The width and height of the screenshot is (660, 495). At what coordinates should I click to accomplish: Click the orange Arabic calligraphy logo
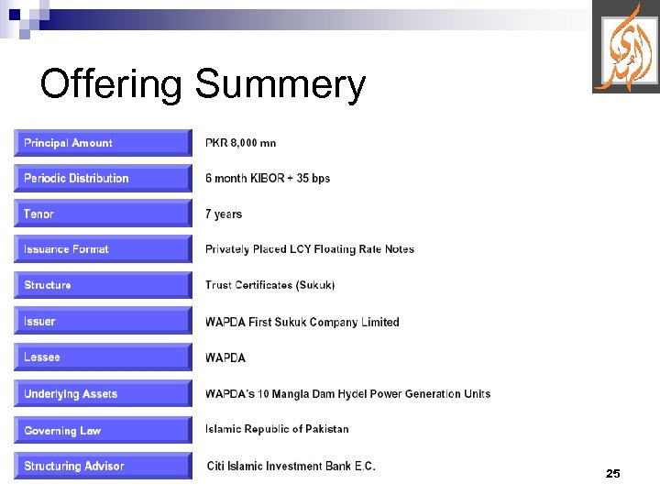(x=626, y=47)
